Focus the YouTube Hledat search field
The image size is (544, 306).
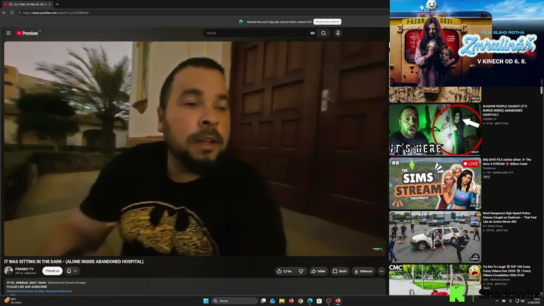pyautogui.click(x=258, y=33)
